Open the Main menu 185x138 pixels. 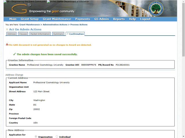[13, 19]
